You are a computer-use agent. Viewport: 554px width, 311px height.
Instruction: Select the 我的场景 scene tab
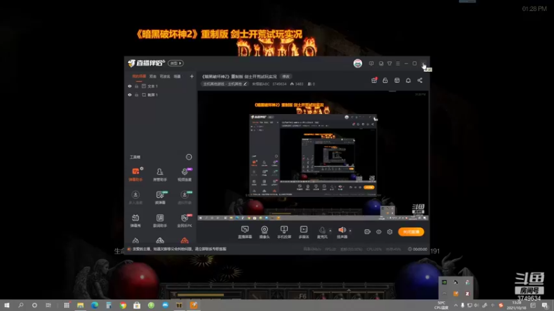click(139, 76)
